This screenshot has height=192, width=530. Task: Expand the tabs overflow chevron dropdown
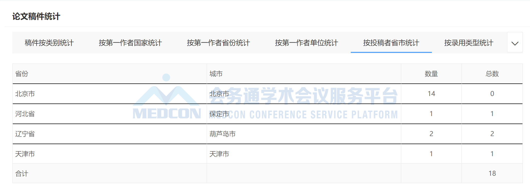(x=515, y=43)
